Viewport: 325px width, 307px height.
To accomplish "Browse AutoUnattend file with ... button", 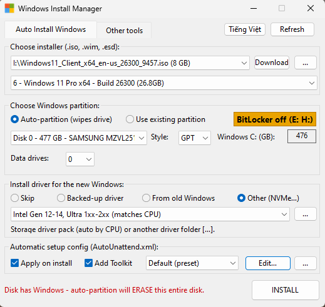I will (306, 263).
